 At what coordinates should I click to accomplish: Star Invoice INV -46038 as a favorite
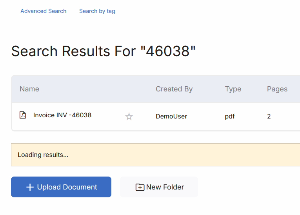click(x=129, y=117)
